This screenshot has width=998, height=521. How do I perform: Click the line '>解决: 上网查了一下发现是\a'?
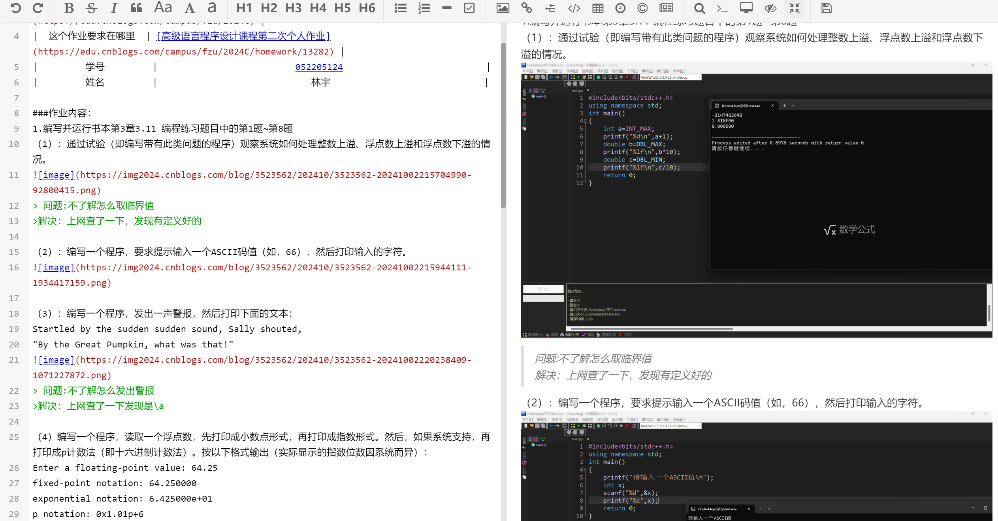[x=98, y=406]
